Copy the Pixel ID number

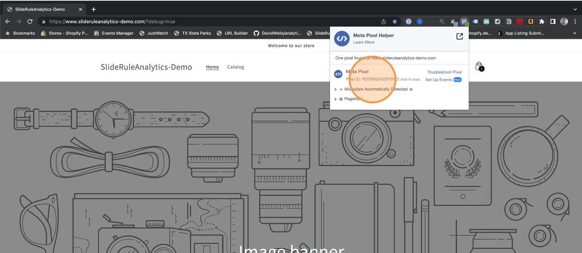click(x=381, y=79)
